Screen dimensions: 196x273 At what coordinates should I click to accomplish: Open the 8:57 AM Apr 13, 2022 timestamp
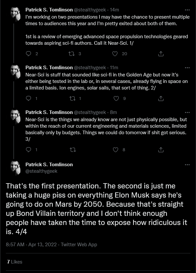pyautogui.click(x=31, y=245)
